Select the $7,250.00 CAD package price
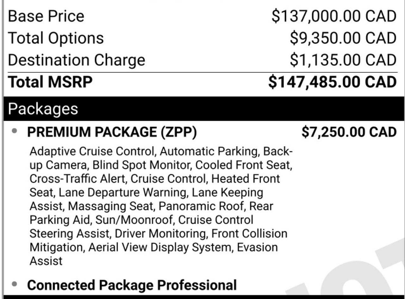 coord(349,132)
